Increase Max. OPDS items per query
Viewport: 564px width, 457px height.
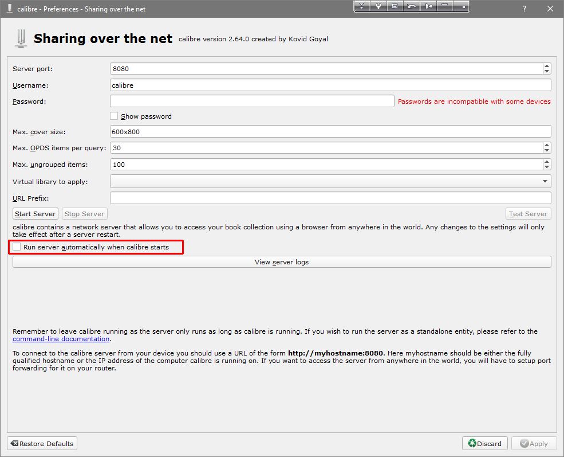547,144
